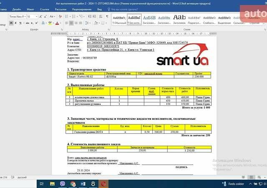Viewport: 267px width, 188px height.
Task: Toggle italic formatting (К) in the ribbon
Action: pos(16,23)
